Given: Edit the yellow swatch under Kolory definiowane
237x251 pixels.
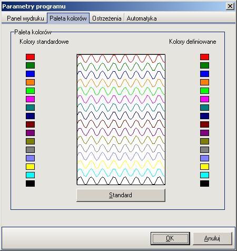Looking at the screenshot, I should (204, 167).
